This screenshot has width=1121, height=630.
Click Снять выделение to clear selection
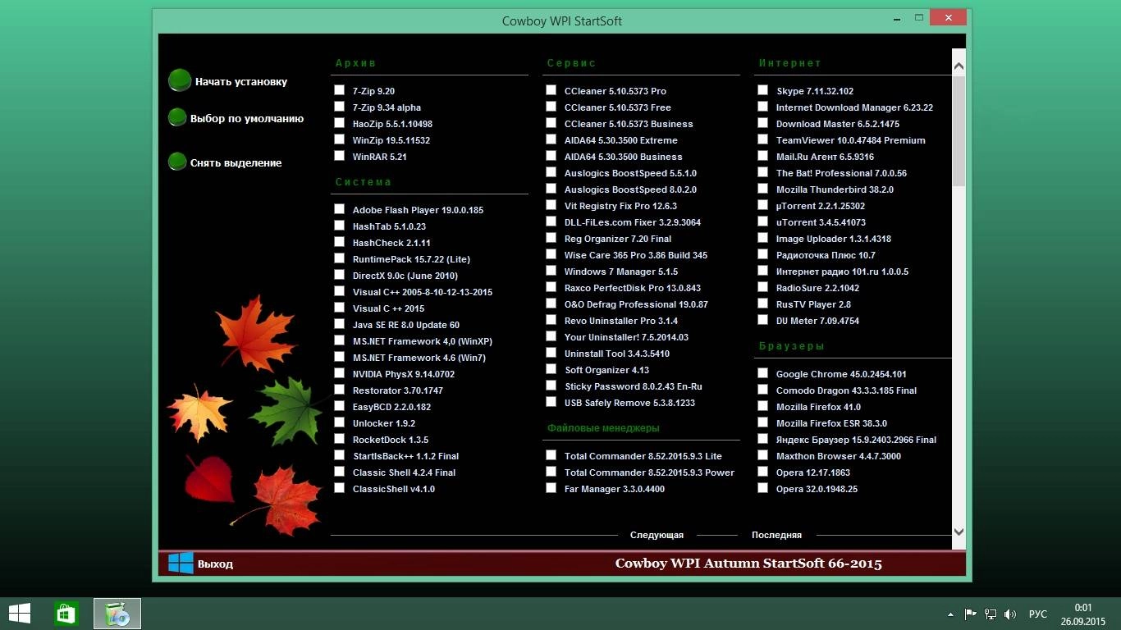[236, 163]
